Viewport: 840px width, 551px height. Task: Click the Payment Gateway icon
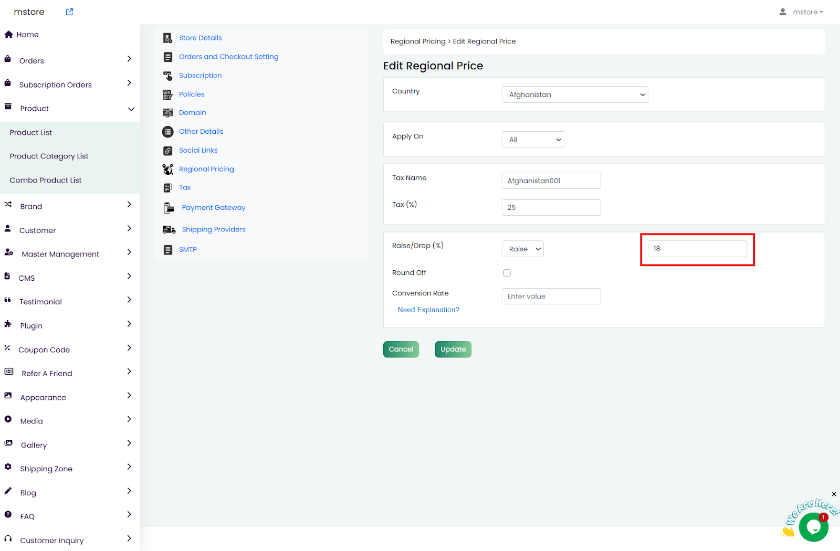point(169,208)
